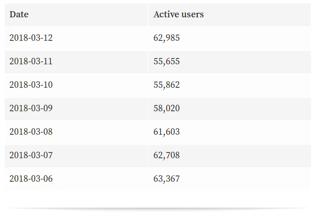
Task: Select the 2018-03-08 date cell
Action: pyautogui.click(x=31, y=132)
